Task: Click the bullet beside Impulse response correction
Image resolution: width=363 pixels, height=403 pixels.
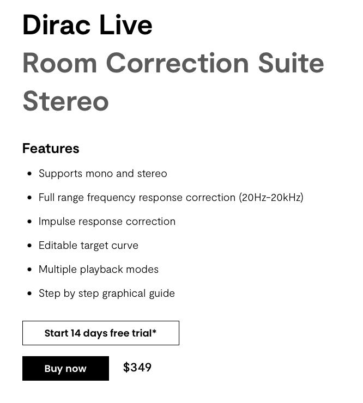Action: click(29, 222)
